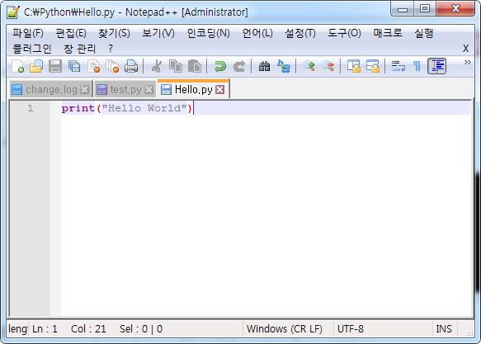Screen dimensions: 481x344
Task: Close all documents via toolbar
Action: [x=112, y=66]
